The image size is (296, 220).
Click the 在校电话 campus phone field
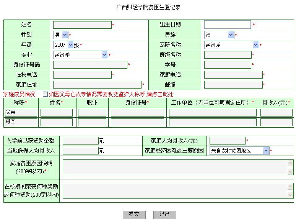point(82,75)
